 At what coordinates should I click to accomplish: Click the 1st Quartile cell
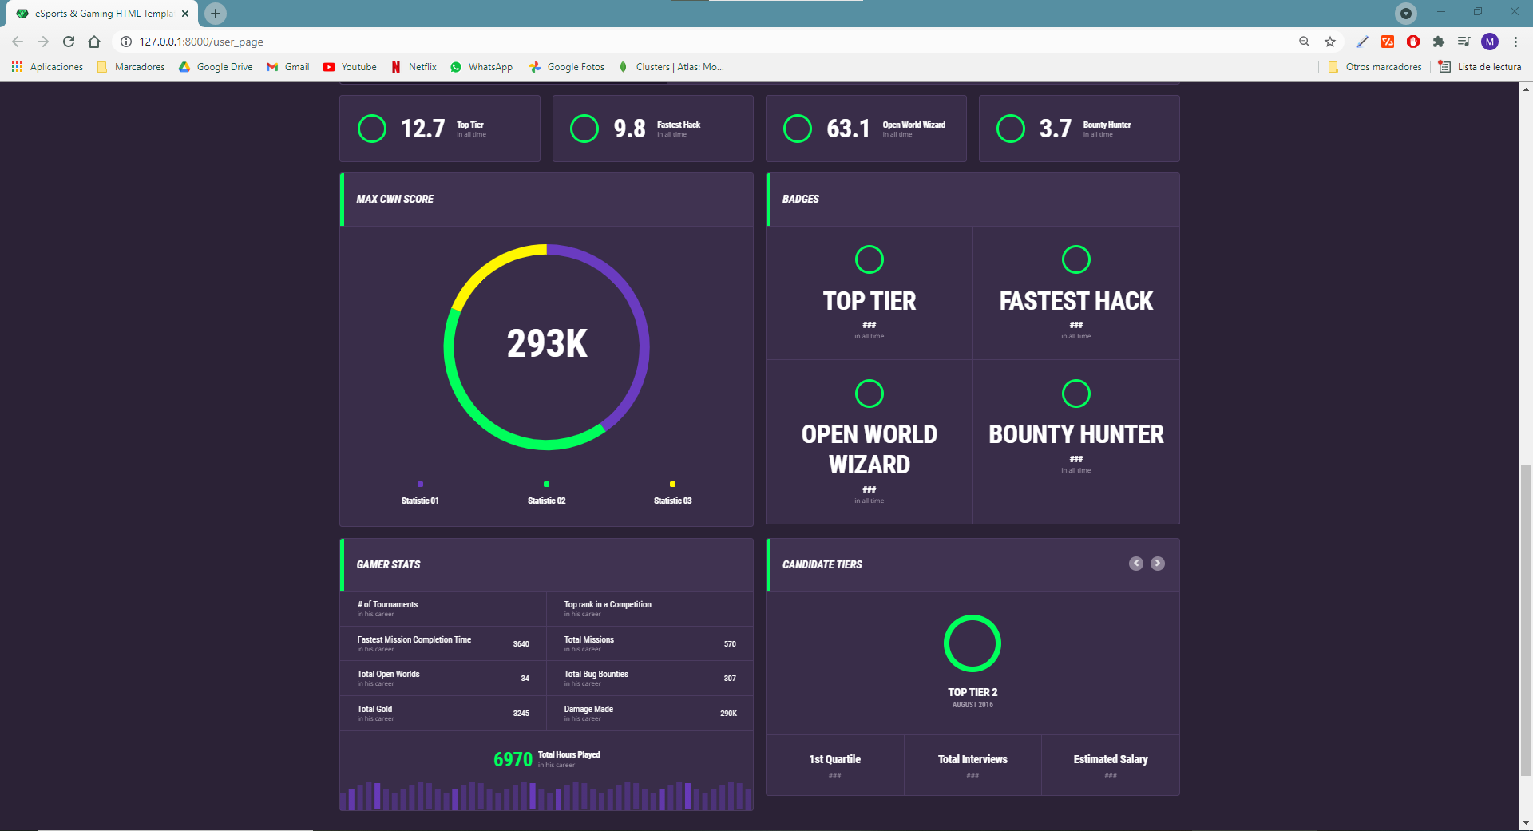pyautogui.click(x=835, y=765)
